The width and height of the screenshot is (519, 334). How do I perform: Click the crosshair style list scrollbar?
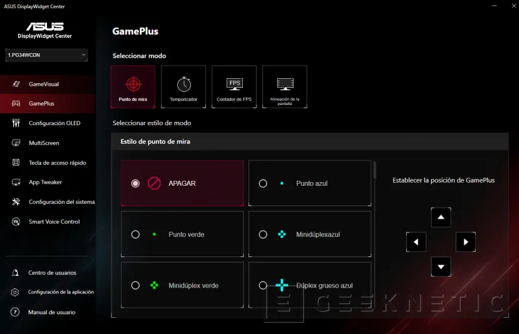pyautogui.click(x=374, y=170)
